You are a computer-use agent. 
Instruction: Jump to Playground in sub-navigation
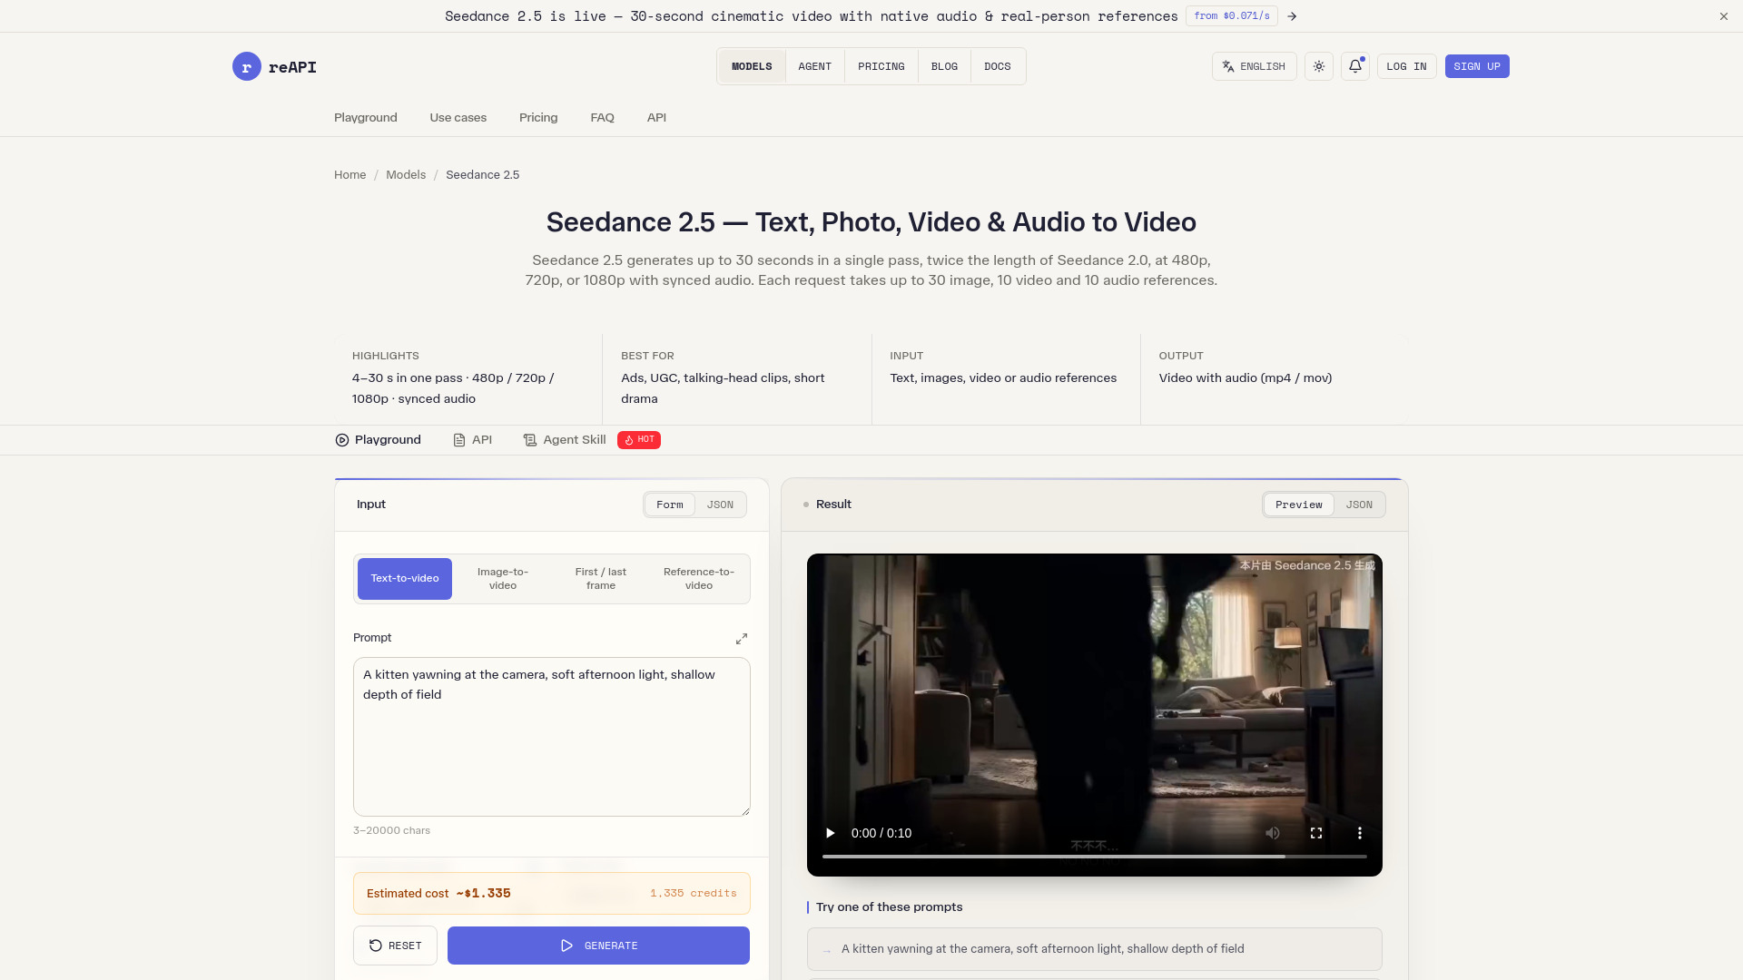pos(366,118)
